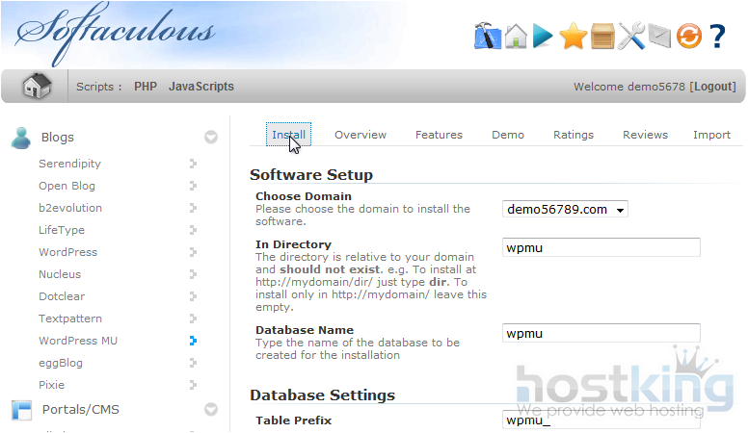The height and width of the screenshot is (433, 748).
Task: Expand the Portals/CMS category
Action: tap(211, 410)
